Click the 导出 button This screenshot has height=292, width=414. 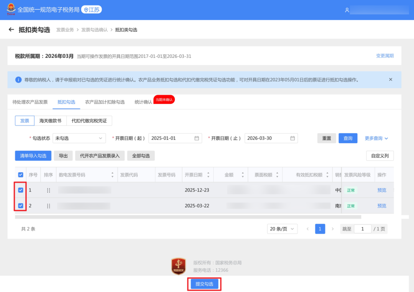(63, 156)
